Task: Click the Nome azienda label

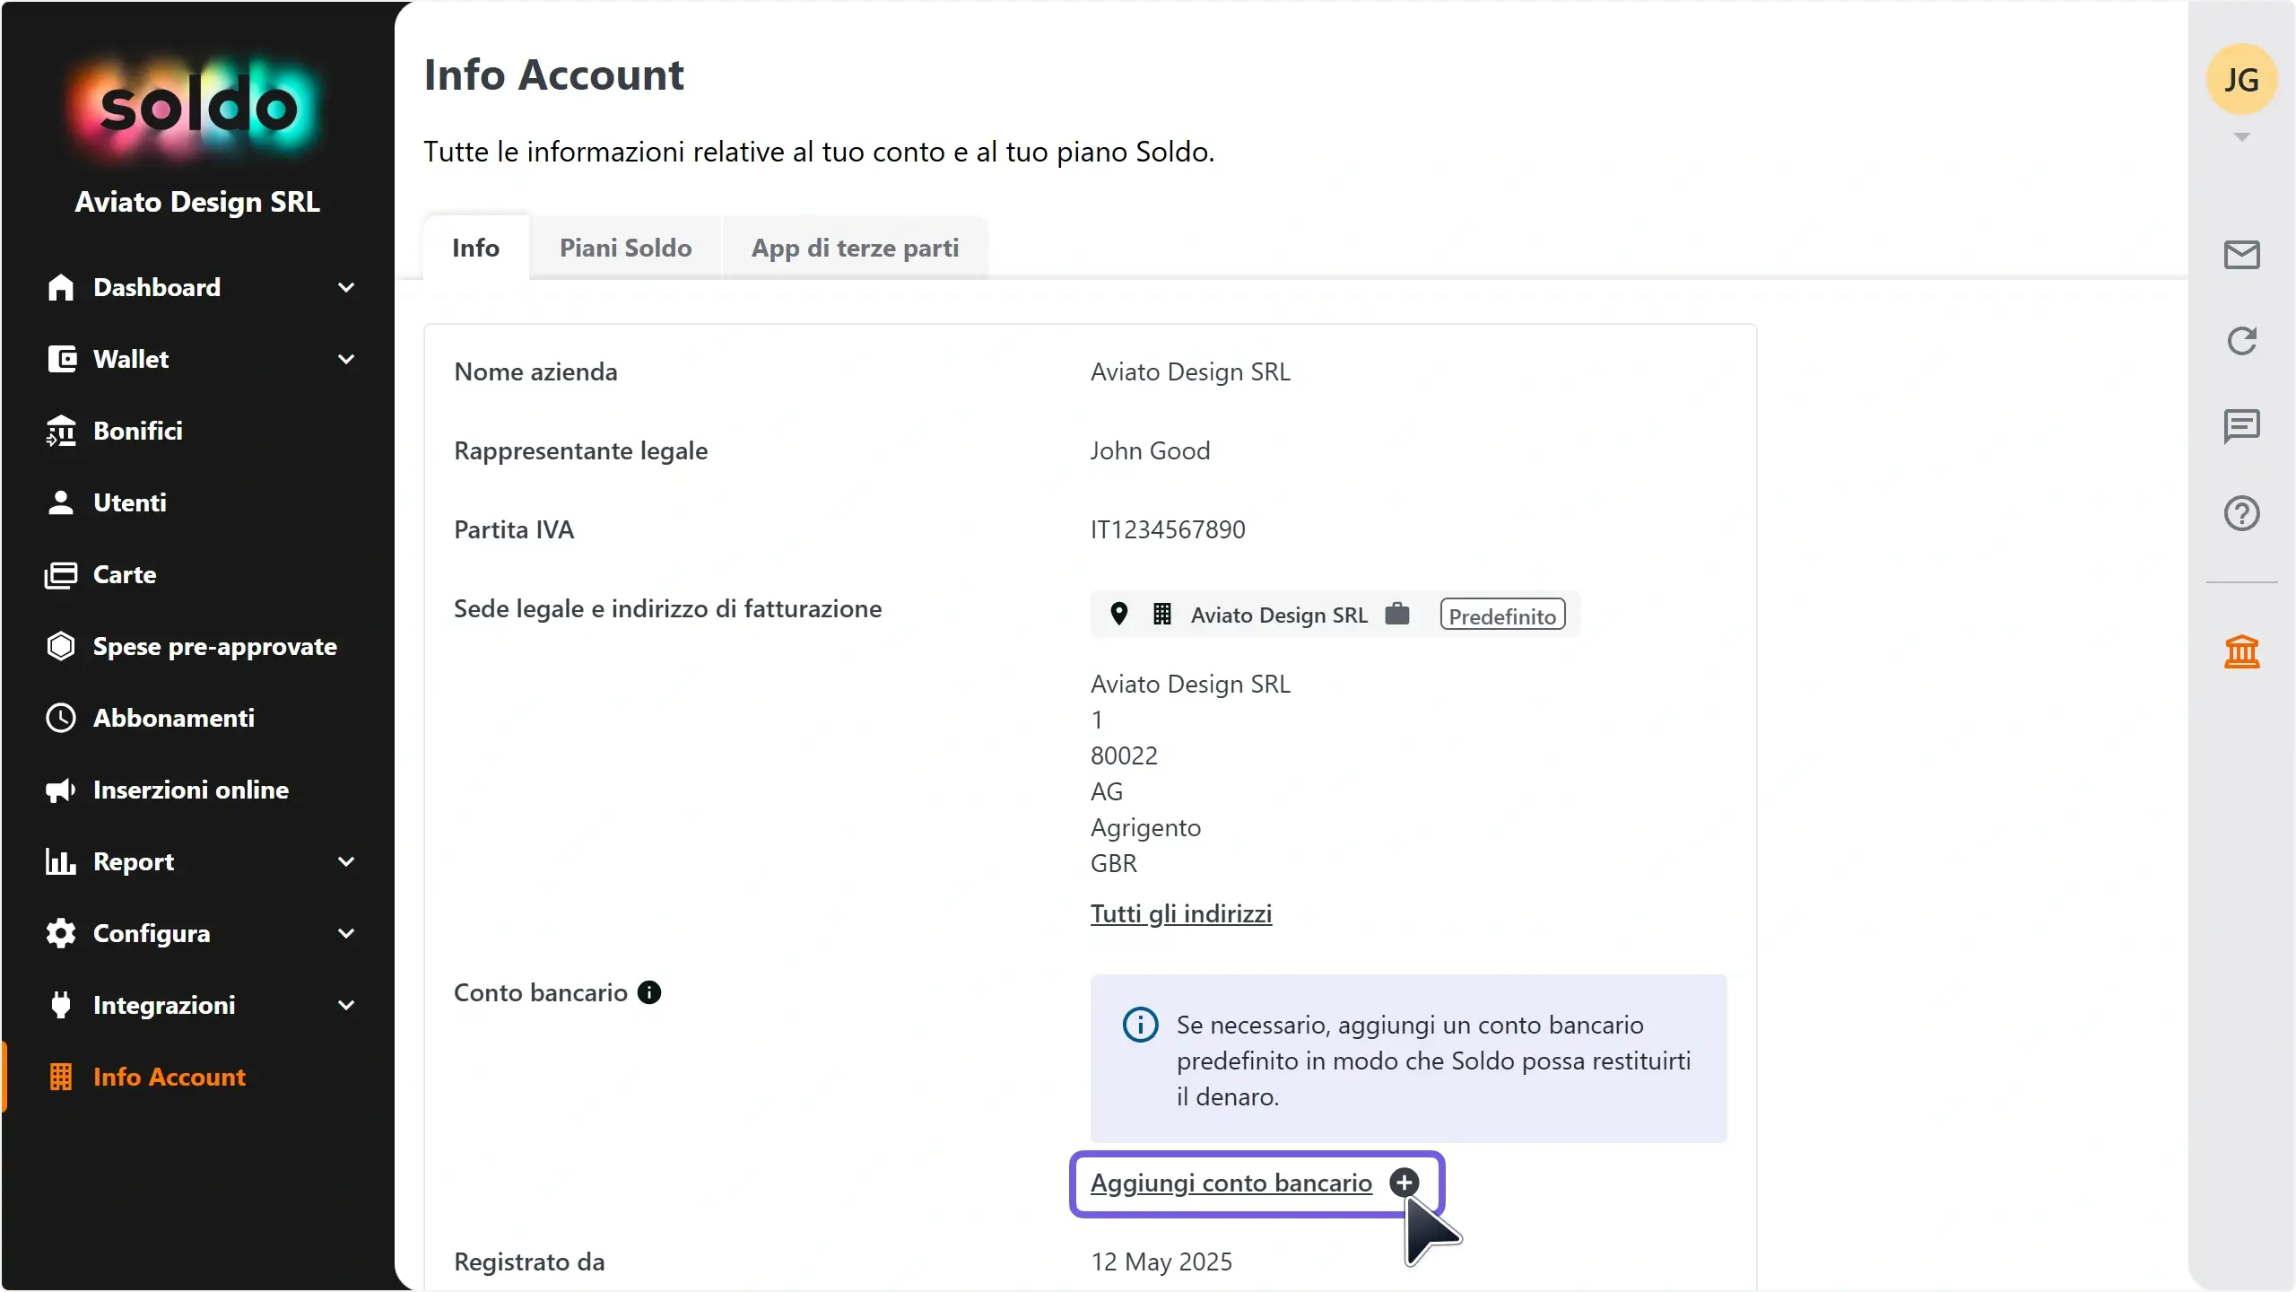Action: coord(535,371)
